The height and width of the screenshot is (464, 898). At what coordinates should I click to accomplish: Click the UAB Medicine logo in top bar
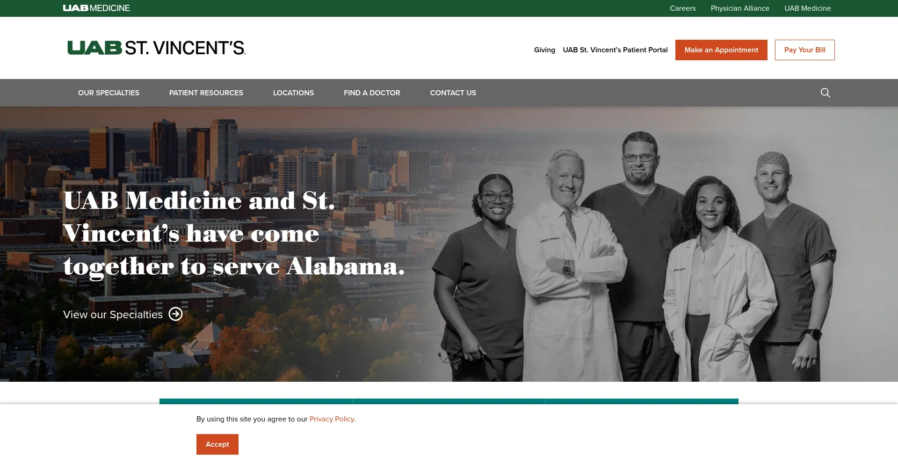pos(96,8)
